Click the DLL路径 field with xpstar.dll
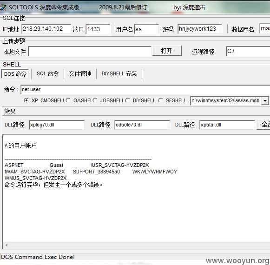The image size is (270, 265). pos(227,125)
